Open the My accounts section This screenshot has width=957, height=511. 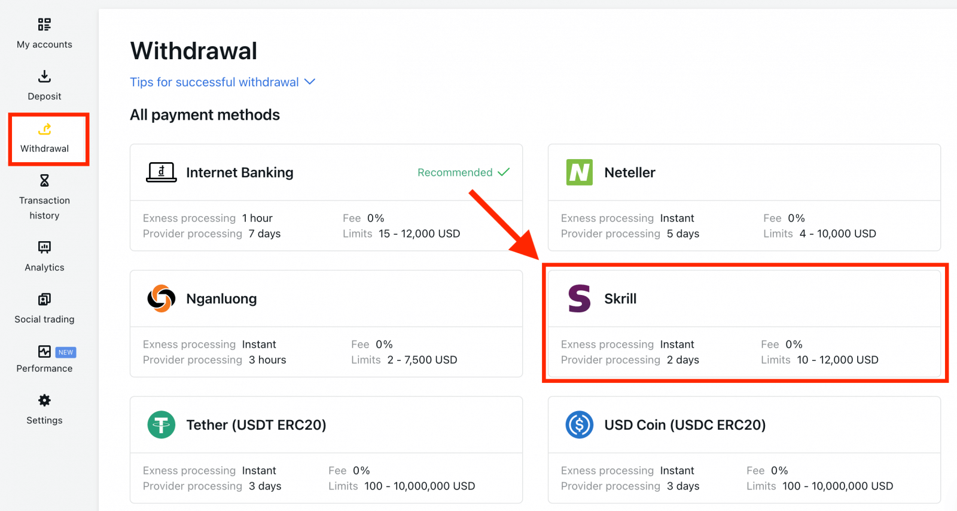(x=44, y=33)
